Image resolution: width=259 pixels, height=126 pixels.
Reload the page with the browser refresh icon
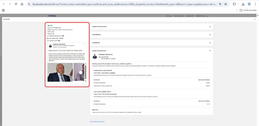click(16, 4)
